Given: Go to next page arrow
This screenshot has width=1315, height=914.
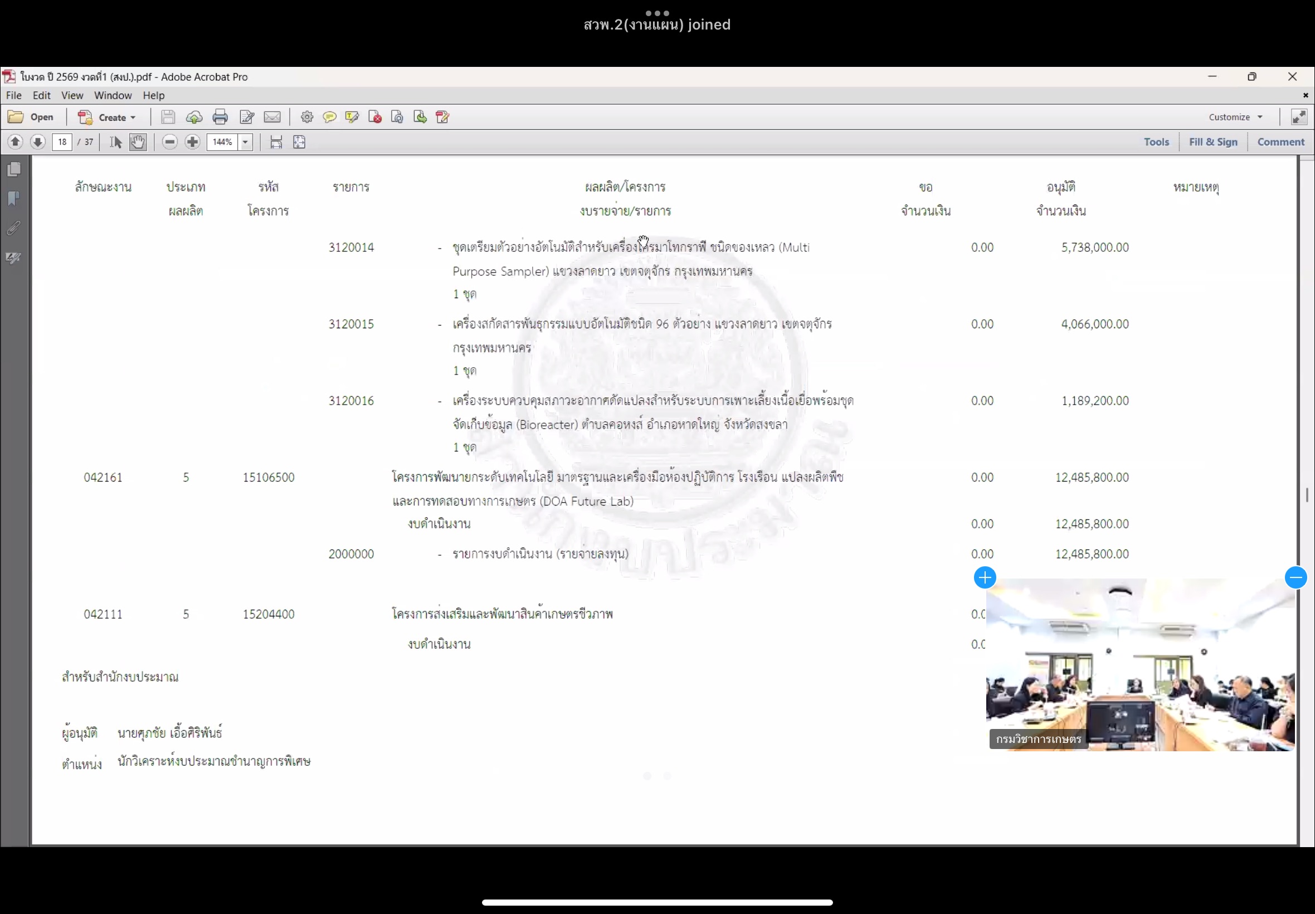Looking at the screenshot, I should [38, 142].
